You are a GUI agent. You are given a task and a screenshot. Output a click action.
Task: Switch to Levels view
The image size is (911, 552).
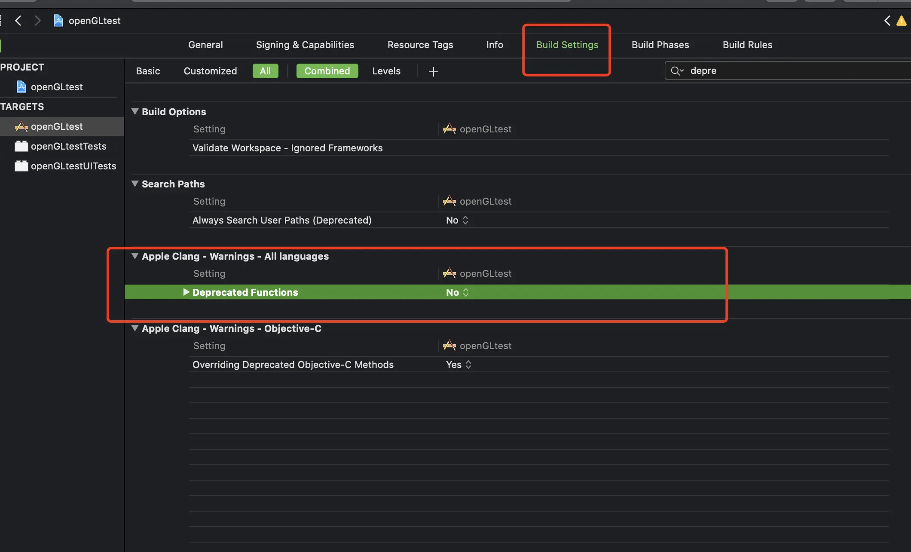click(x=386, y=71)
